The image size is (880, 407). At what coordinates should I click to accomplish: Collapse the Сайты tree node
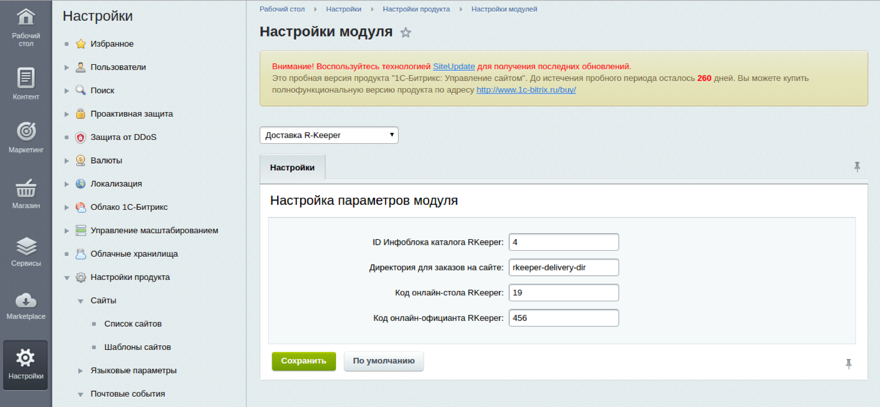80,301
